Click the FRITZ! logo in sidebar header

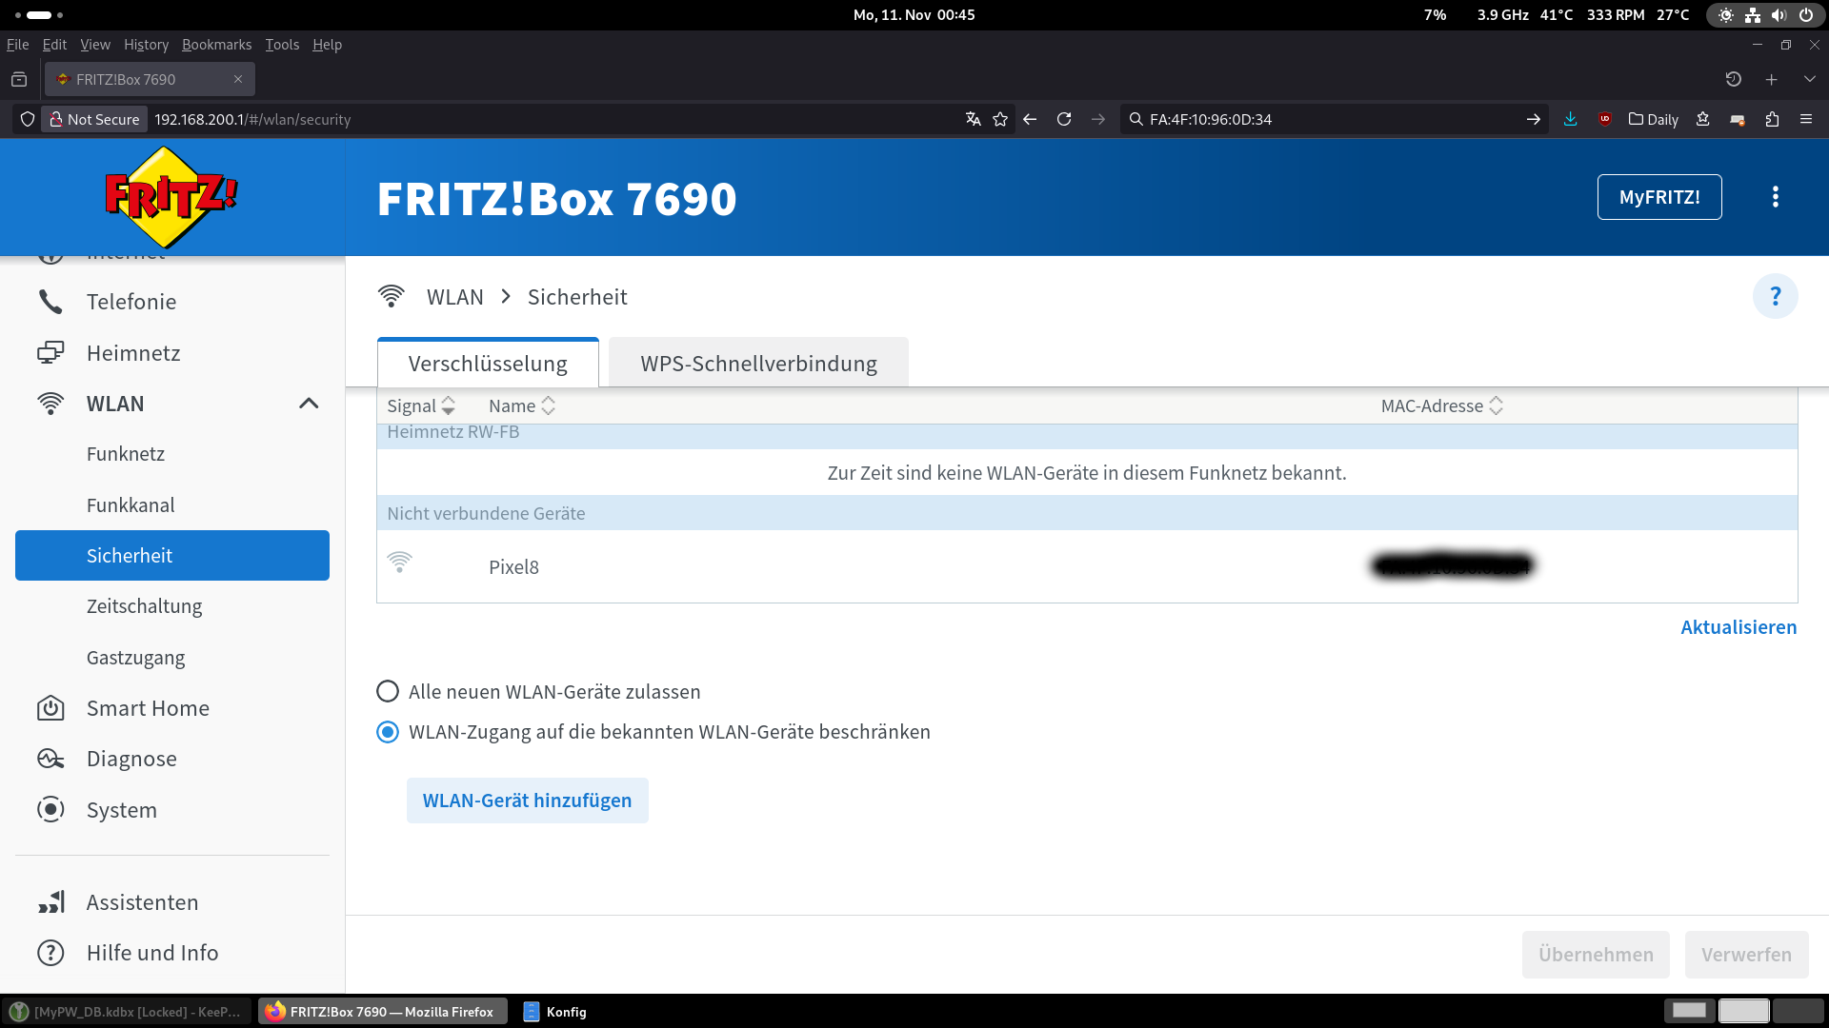click(x=171, y=196)
